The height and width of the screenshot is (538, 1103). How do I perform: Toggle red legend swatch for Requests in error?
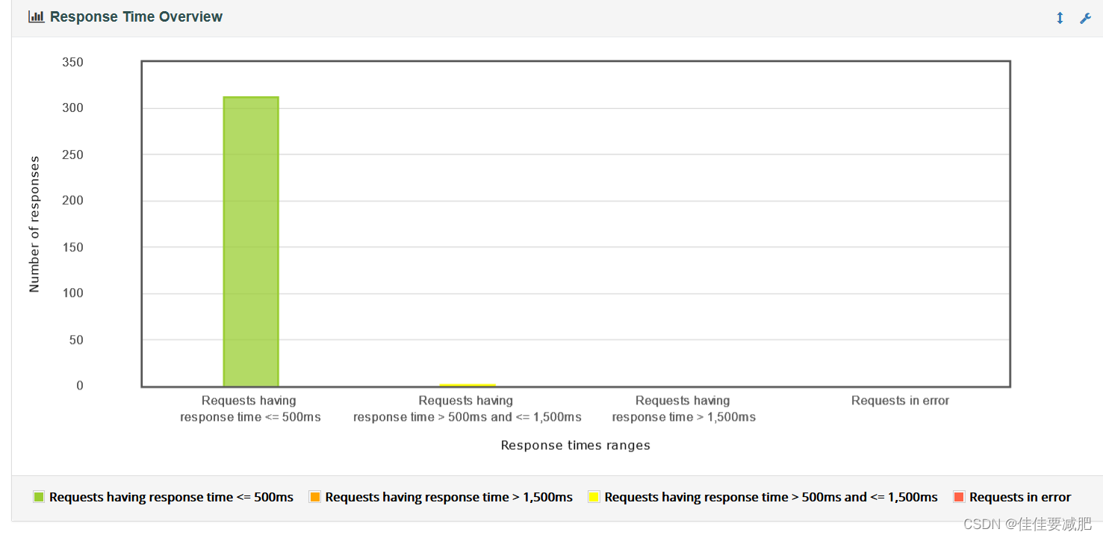959,497
